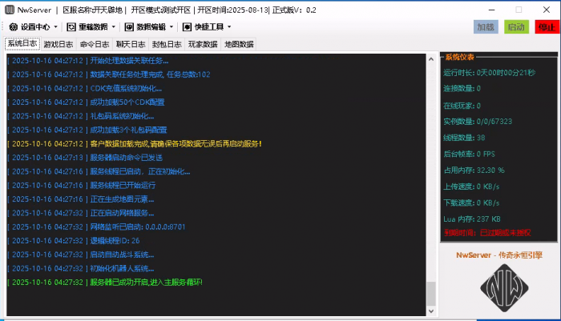Expand the 快捷工具 dropdown arrow
Viewport: 561px width, 321px height.
tap(228, 27)
